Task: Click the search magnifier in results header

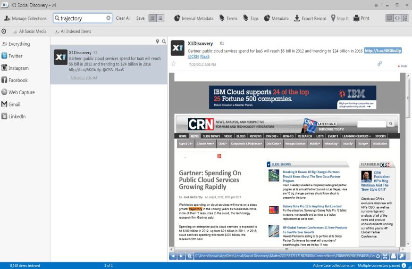Action: tap(164, 41)
